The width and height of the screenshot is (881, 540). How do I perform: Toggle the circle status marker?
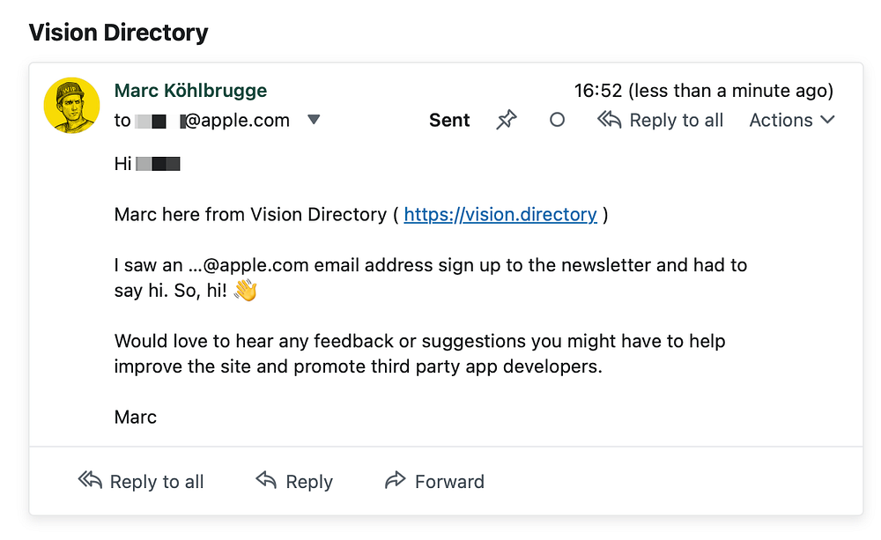557,121
